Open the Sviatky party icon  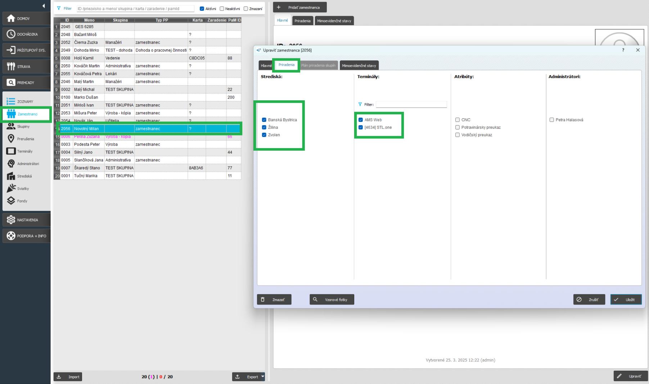click(x=11, y=188)
